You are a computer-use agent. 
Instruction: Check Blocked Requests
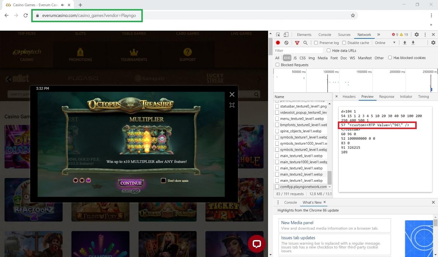(277, 65)
